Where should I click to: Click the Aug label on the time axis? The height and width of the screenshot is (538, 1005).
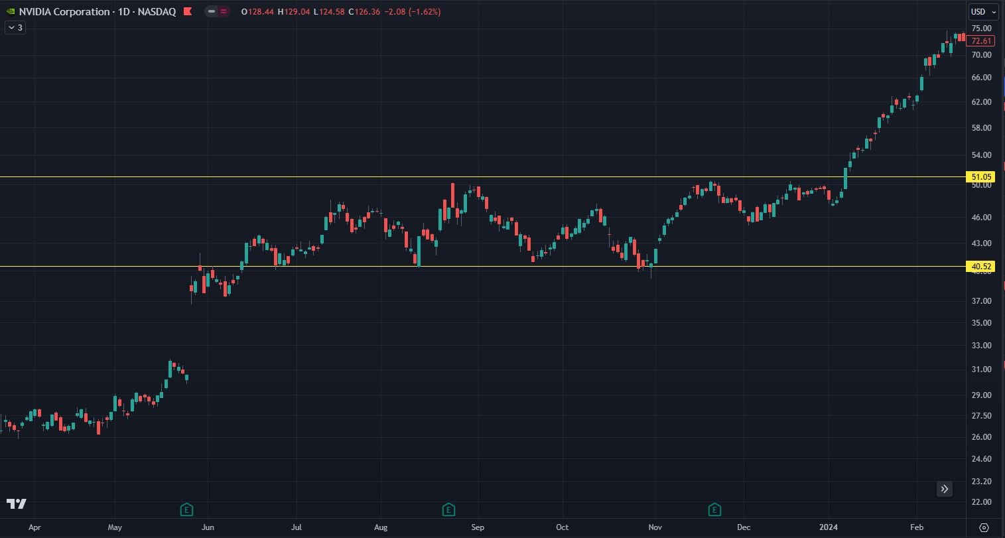pos(381,528)
